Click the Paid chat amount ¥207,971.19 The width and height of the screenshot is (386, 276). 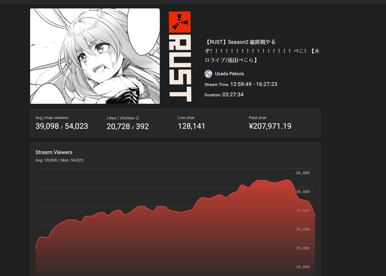coord(270,126)
